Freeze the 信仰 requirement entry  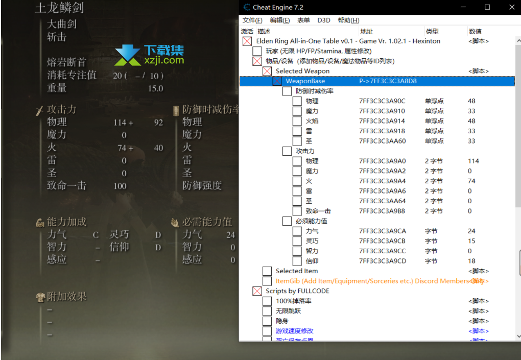click(x=297, y=261)
